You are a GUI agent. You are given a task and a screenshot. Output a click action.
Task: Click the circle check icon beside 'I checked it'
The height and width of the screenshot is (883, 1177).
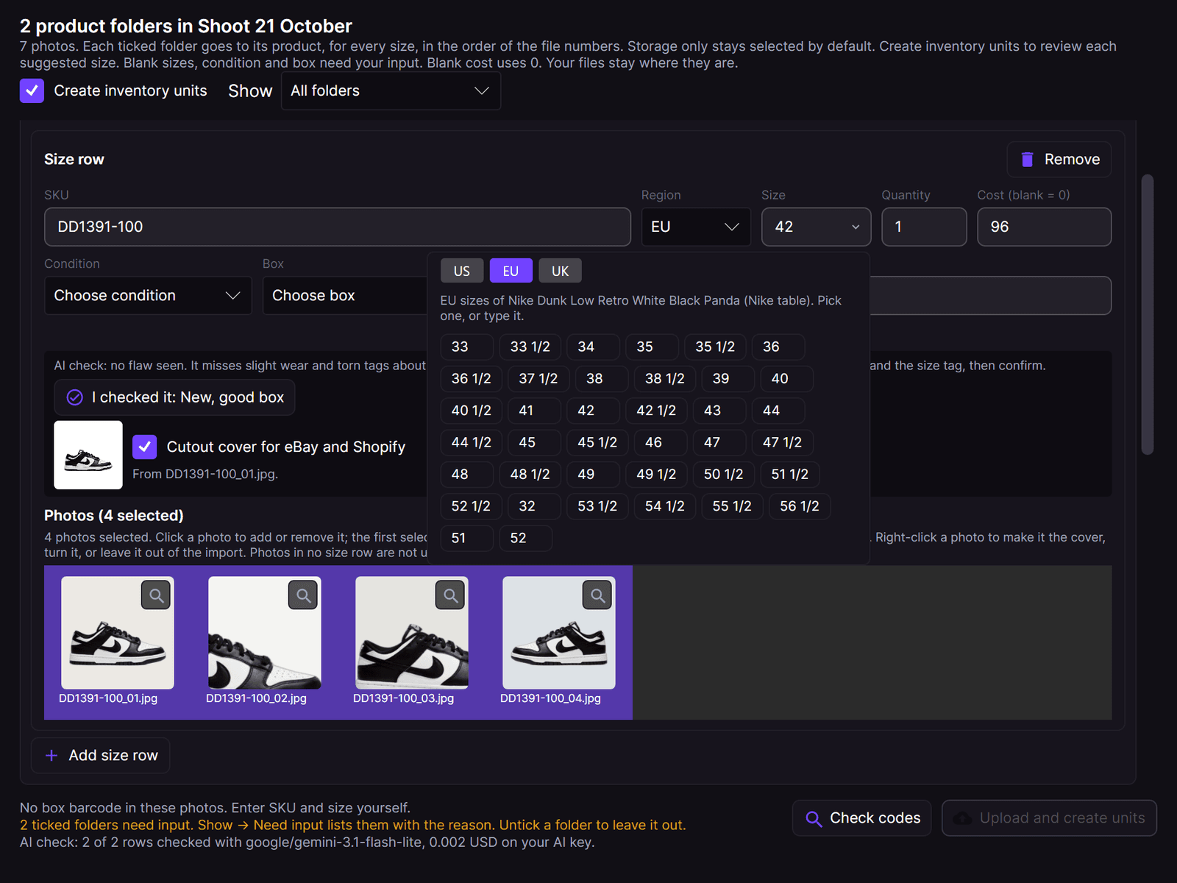(x=75, y=397)
